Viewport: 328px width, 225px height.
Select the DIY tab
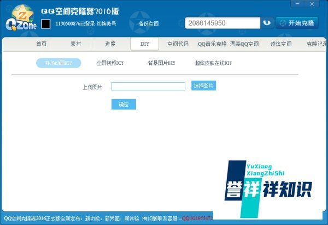tap(144, 44)
